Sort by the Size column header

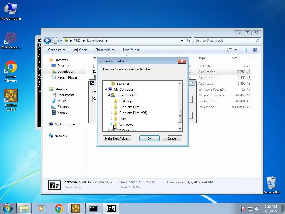coord(235,58)
